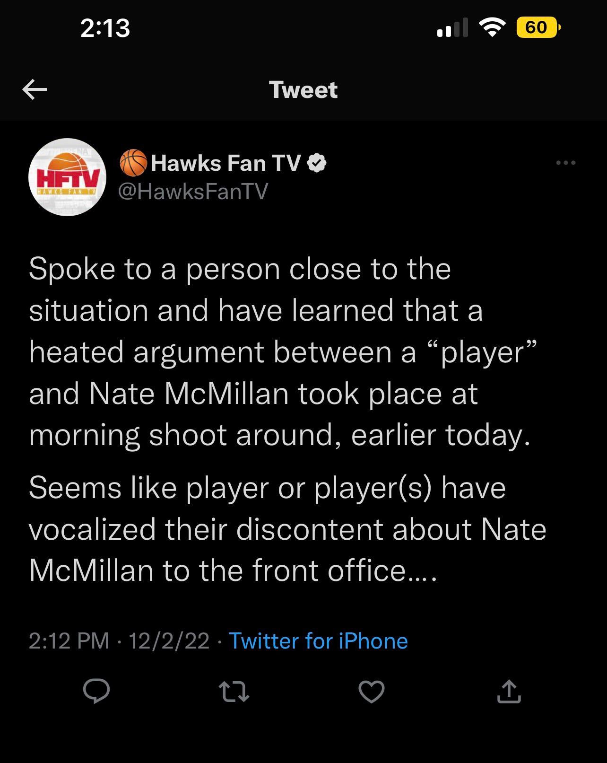Open the @HawksFanTV handle

click(x=193, y=191)
